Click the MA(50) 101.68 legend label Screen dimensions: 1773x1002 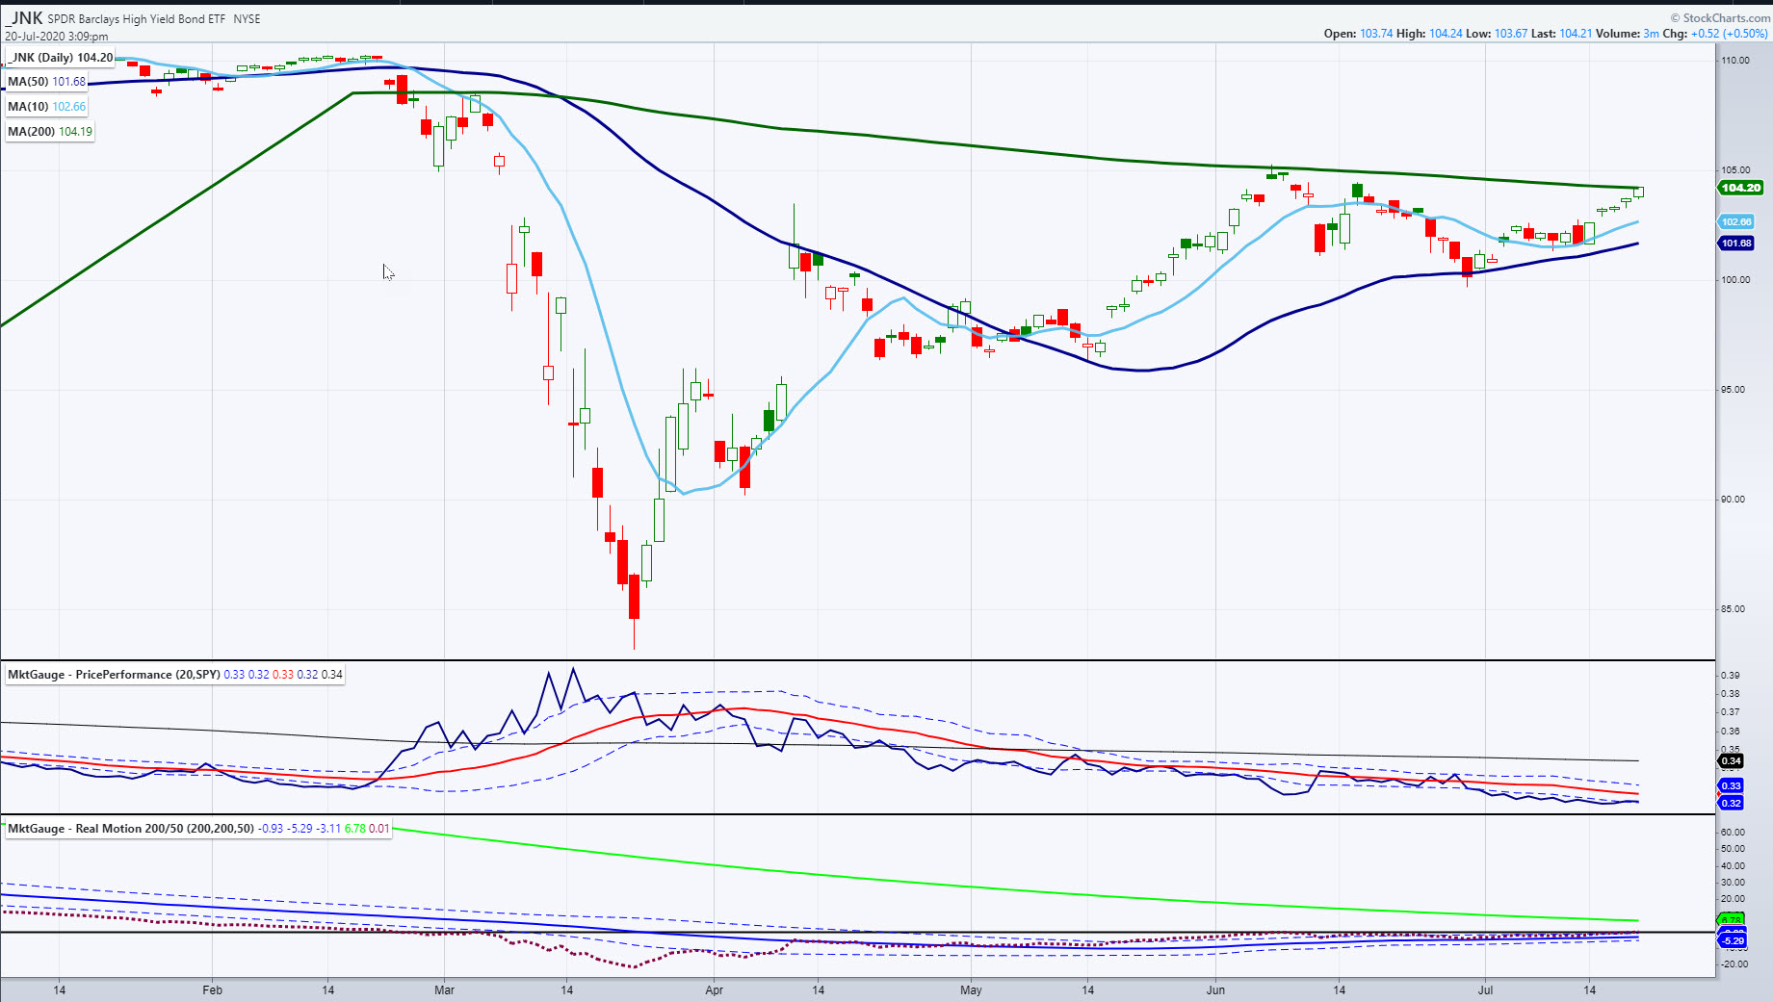[x=46, y=82]
